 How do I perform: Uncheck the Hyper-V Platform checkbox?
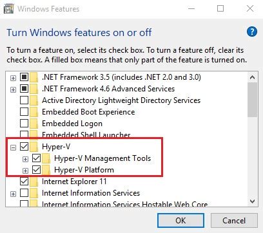click(36, 170)
